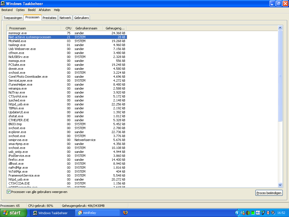Click the process list scrollbar thumb
This screenshot has height=217, width=289.
(280, 76)
